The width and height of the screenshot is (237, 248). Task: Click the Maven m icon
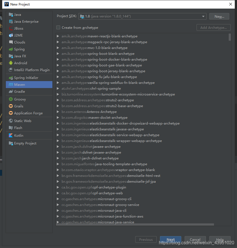pos(11,85)
